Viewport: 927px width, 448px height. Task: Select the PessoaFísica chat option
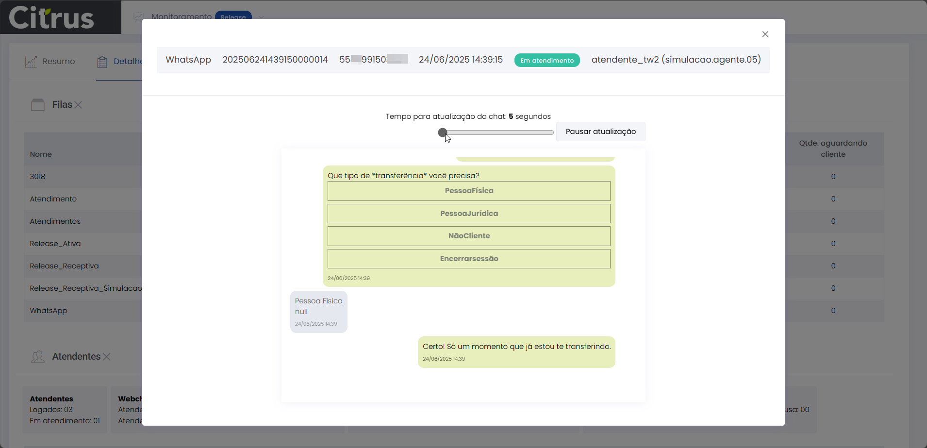point(469,191)
